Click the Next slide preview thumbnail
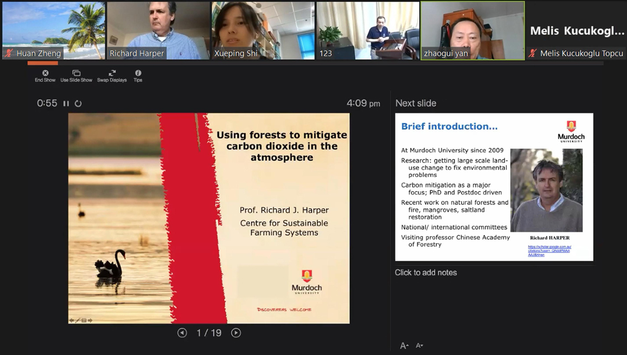This screenshot has height=355, width=627. tap(494, 187)
